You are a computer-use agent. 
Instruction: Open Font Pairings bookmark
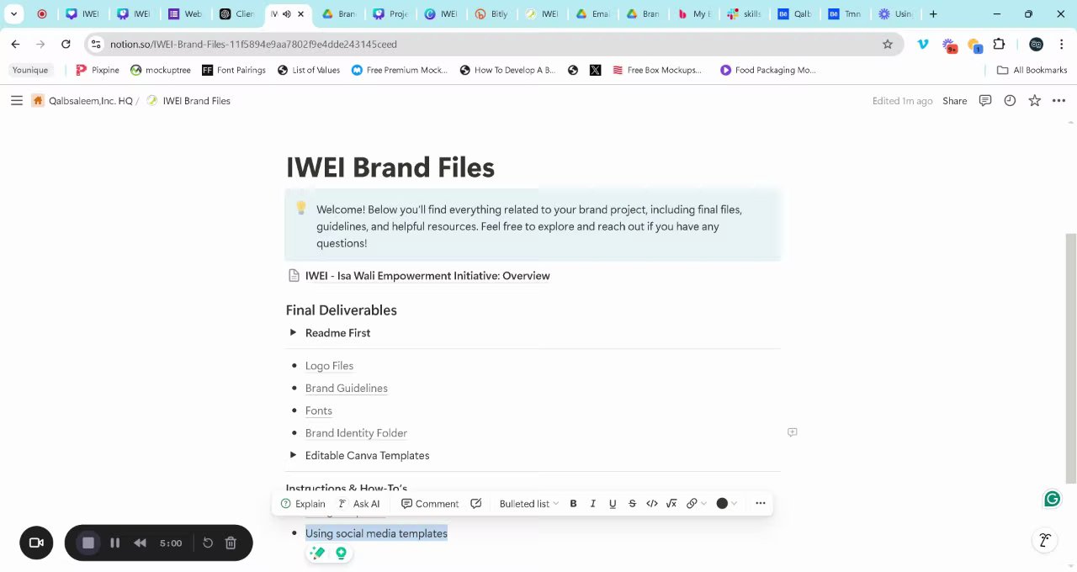pos(234,70)
